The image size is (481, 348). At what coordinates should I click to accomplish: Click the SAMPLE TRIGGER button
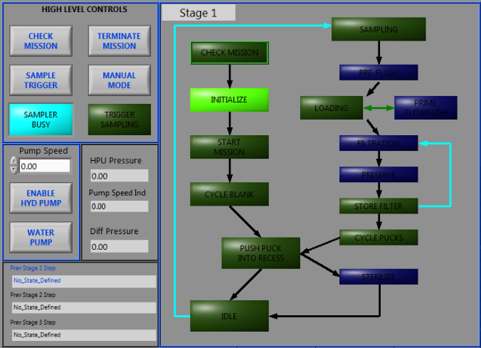point(41,80)
